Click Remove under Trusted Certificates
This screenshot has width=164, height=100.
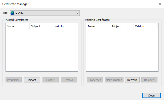[69, 80]
